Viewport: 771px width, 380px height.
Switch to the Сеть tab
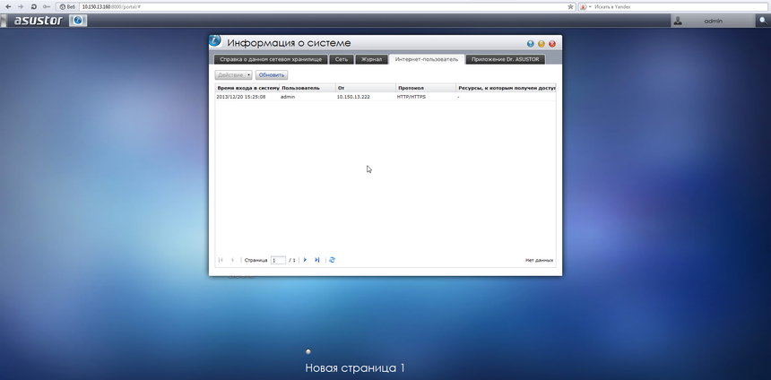341,59
